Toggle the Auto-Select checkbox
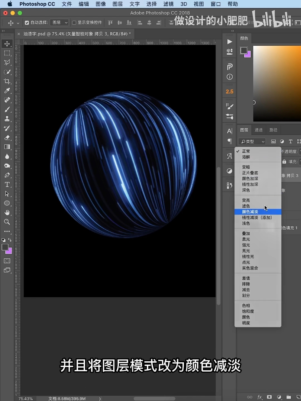The height and width of the screenshot is (401, 301). click(x=27, y=23)
